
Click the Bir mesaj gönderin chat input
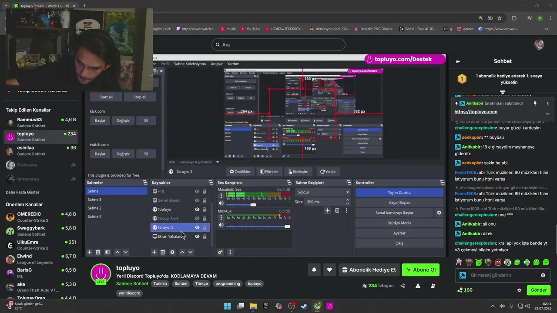click(x=503, y=275)
